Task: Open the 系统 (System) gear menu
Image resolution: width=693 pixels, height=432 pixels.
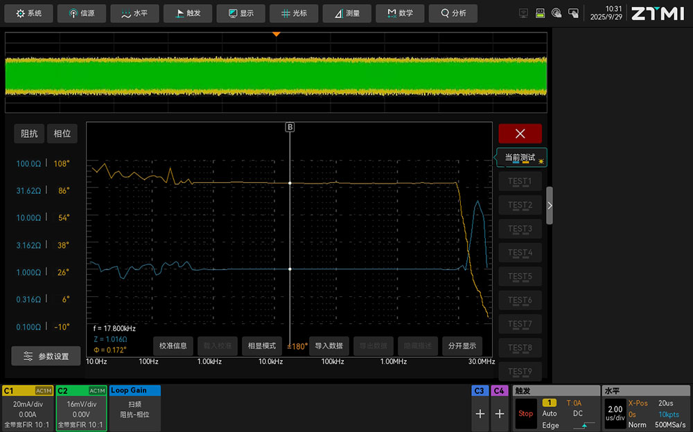Action: [29, 13]
